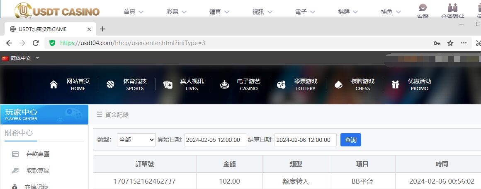Go back to the previous page
This screenshot has width=481, height=189.
(9, 43)
